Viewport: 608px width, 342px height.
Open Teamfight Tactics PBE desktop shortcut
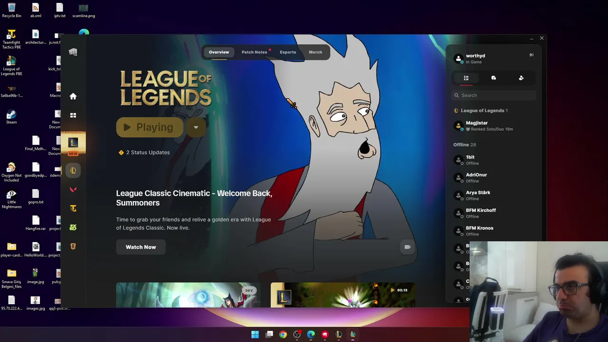(11, 39)
